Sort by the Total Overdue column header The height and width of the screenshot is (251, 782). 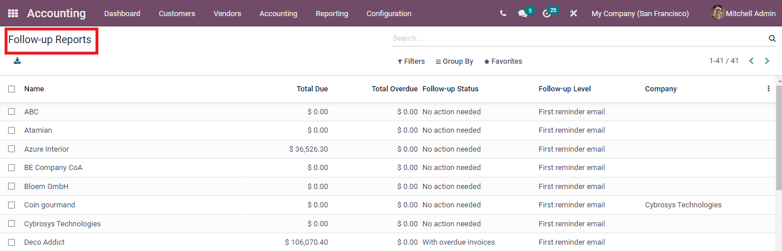point(395,89)
